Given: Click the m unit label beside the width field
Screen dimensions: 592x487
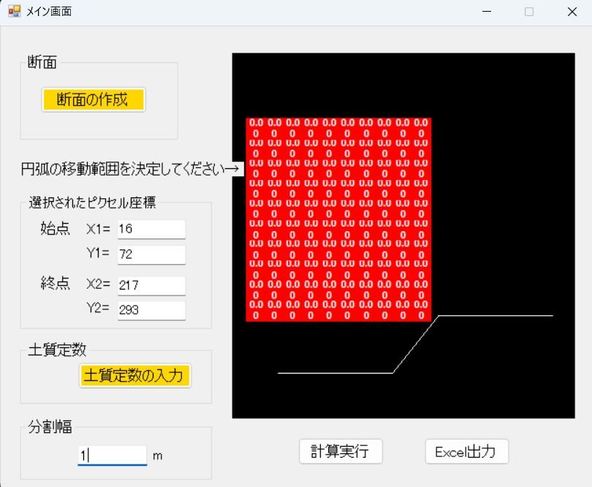Looking at the screenshot, I should click(157, 455).
